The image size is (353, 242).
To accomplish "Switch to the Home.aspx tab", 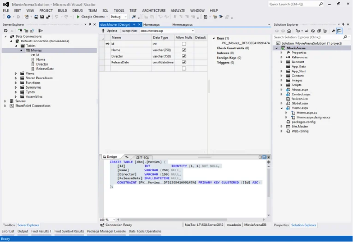I will (x=151, y=24).
